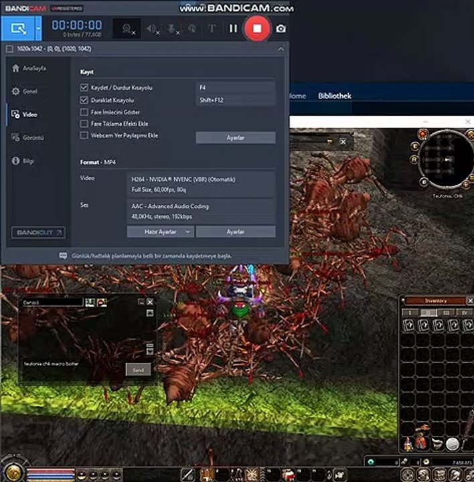Select Inventory tab I
Screen dimensions: 474x482
tap(410, 313)
